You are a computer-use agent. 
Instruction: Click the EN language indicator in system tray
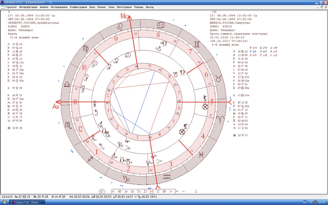pyautogui.click(x=305, y=202)
